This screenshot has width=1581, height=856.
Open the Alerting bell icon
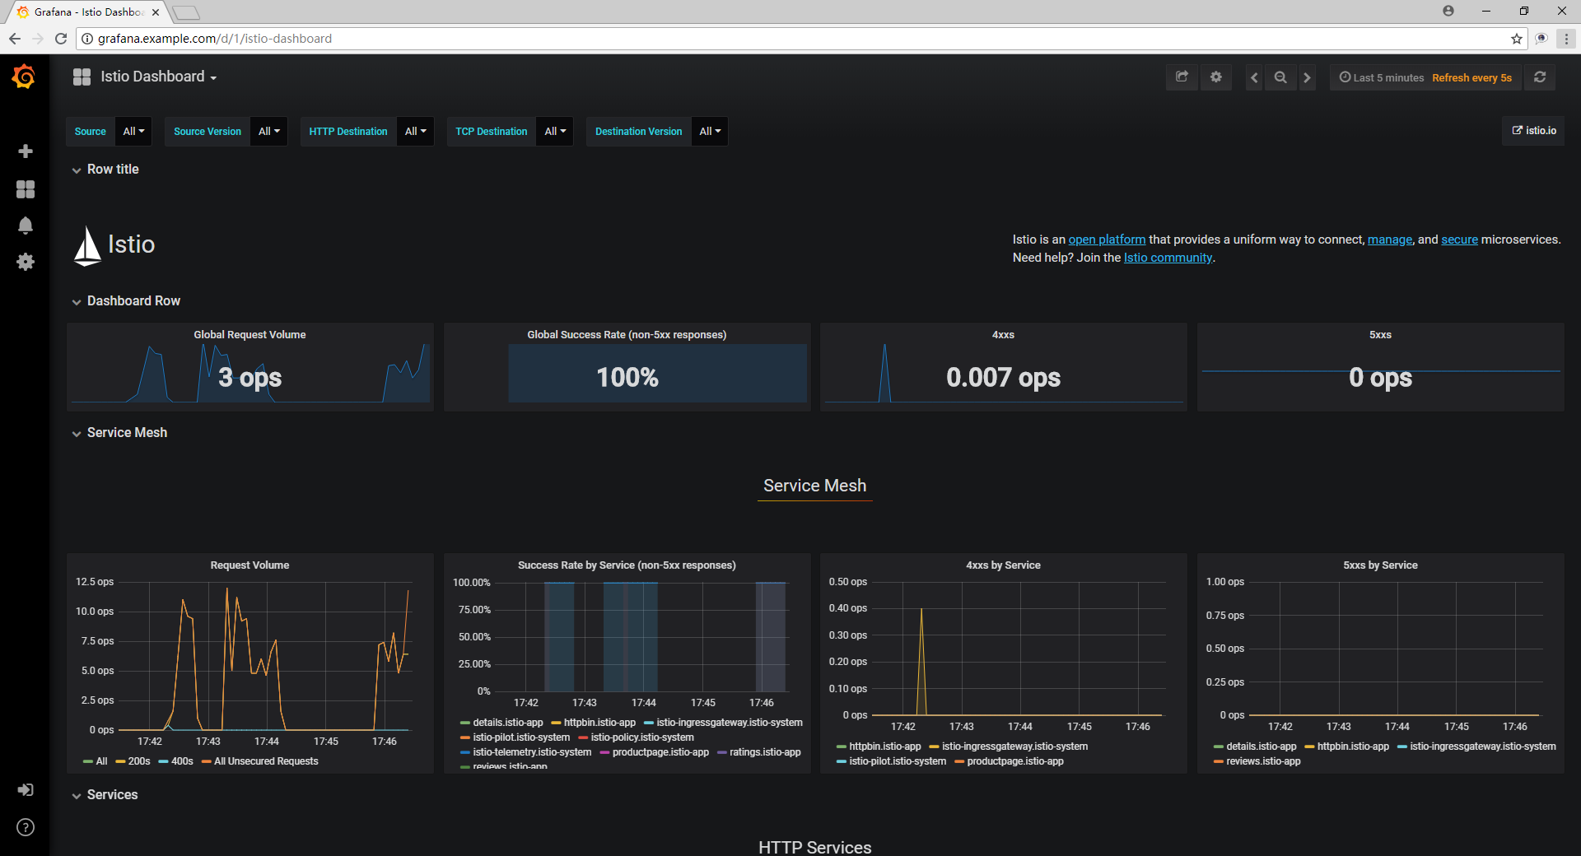click(26, 226)
